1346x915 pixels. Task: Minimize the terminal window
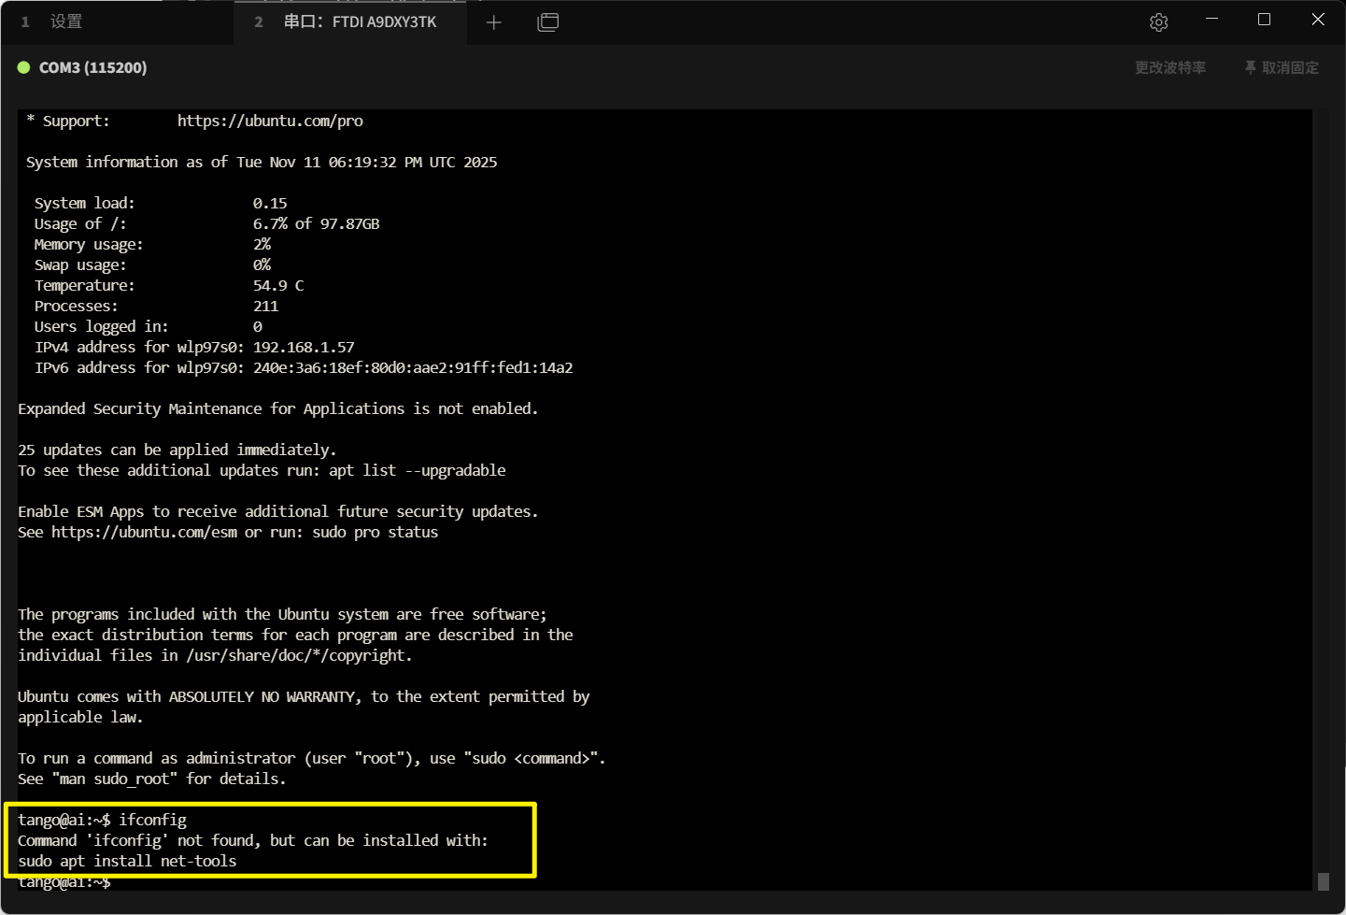(1211, 20)
